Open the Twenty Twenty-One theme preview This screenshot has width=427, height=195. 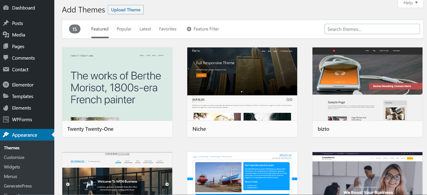117,84
